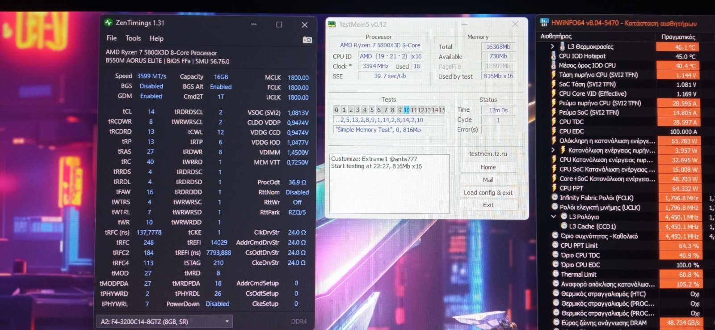Click the 39.7 sec/Gb SSE value
Viewport: 715px width, 330px height.
390,76
